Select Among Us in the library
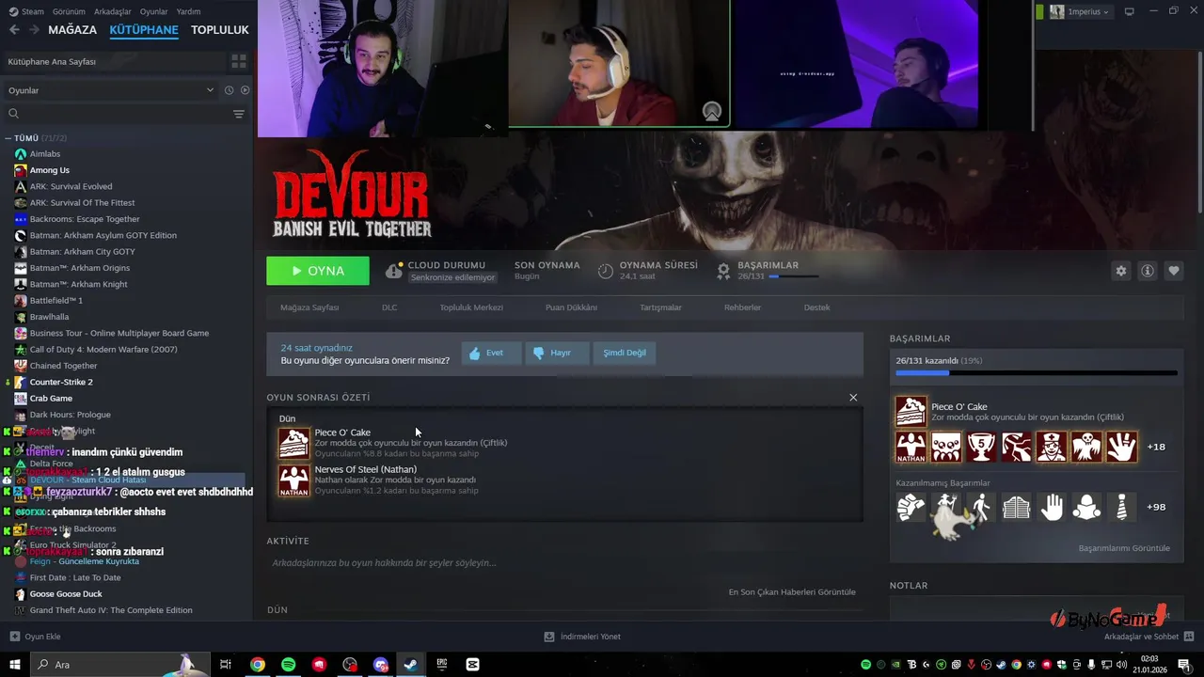 click(50, 170)
